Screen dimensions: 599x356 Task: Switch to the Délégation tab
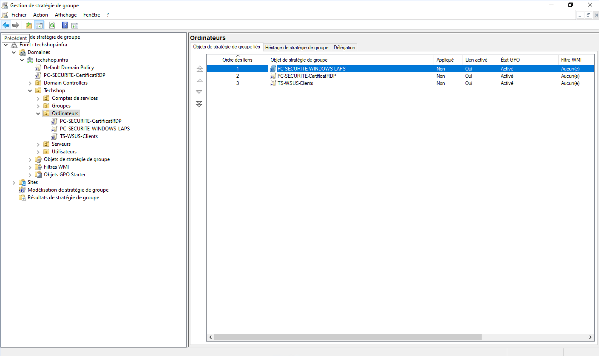pos(344,48)
